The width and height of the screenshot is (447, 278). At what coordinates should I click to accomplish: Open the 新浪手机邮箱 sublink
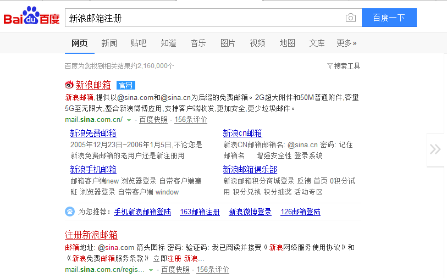[93, 169]
